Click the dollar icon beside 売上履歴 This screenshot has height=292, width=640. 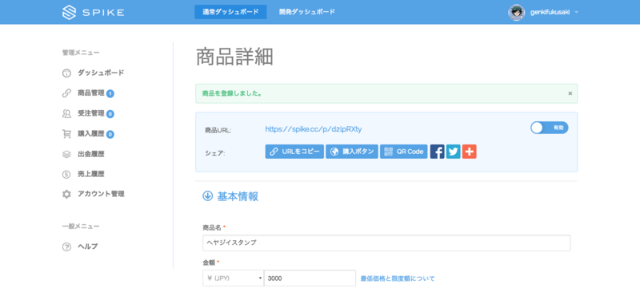(66, 174)
